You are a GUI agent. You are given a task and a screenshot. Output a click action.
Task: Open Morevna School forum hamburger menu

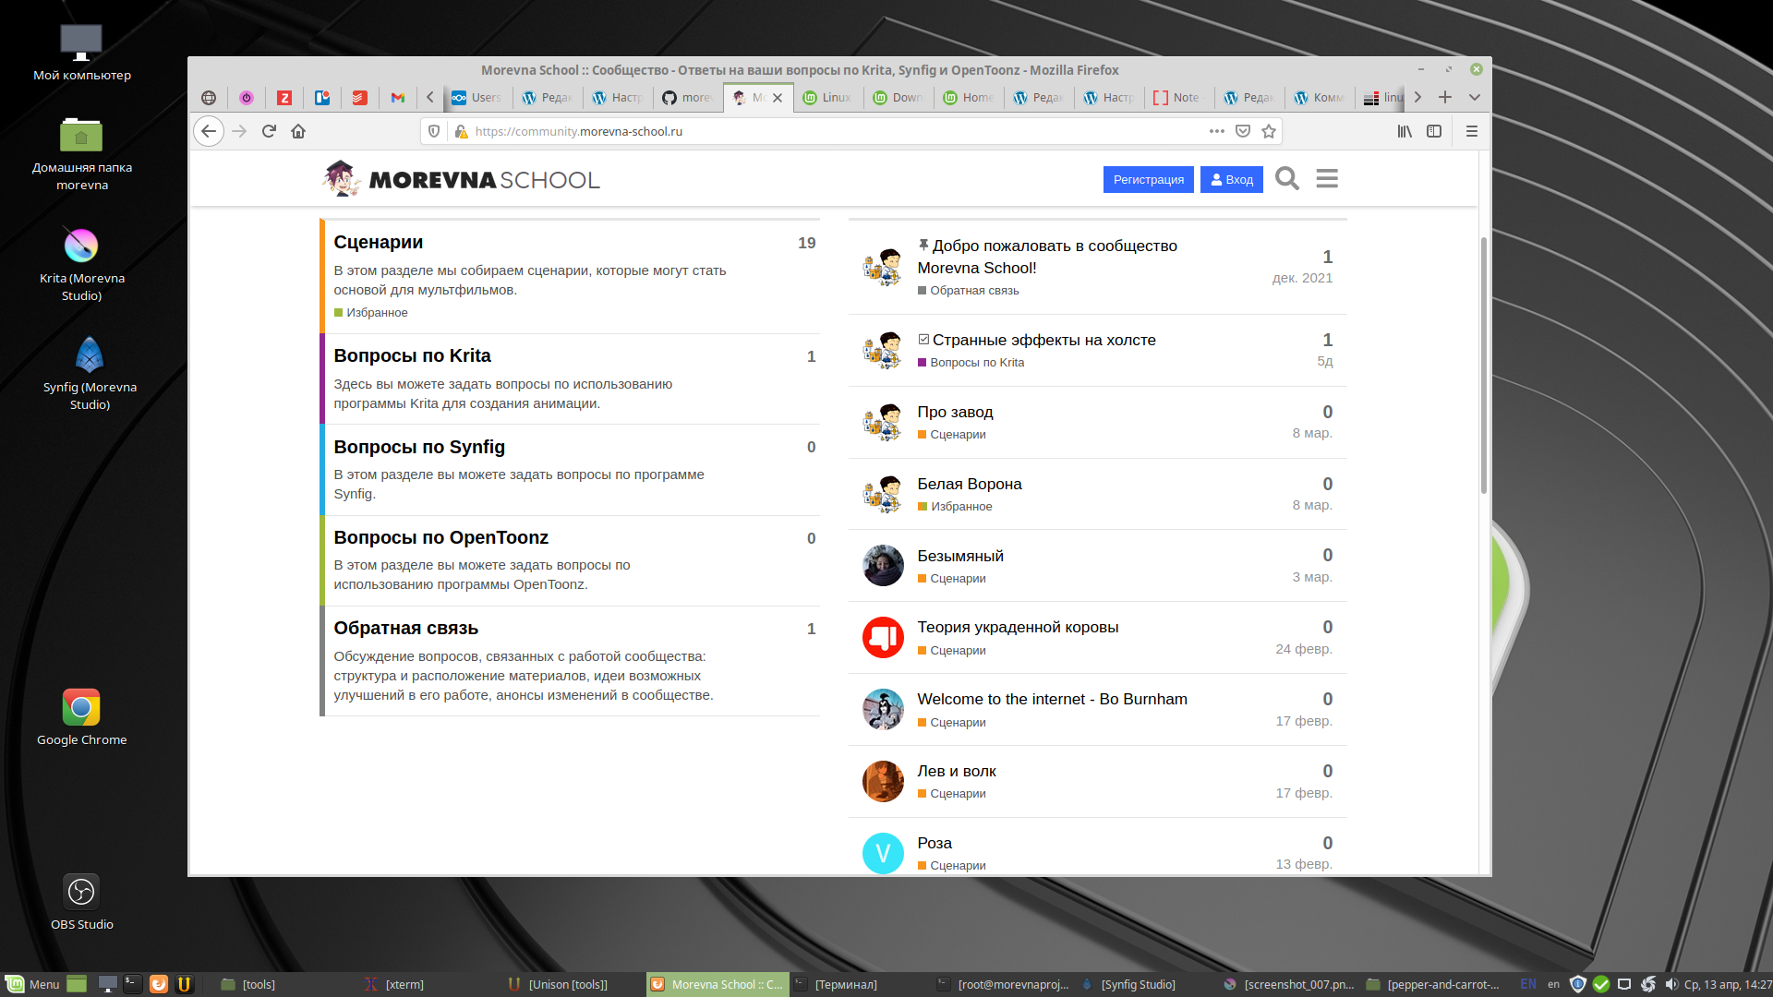tap(1327, 178)
